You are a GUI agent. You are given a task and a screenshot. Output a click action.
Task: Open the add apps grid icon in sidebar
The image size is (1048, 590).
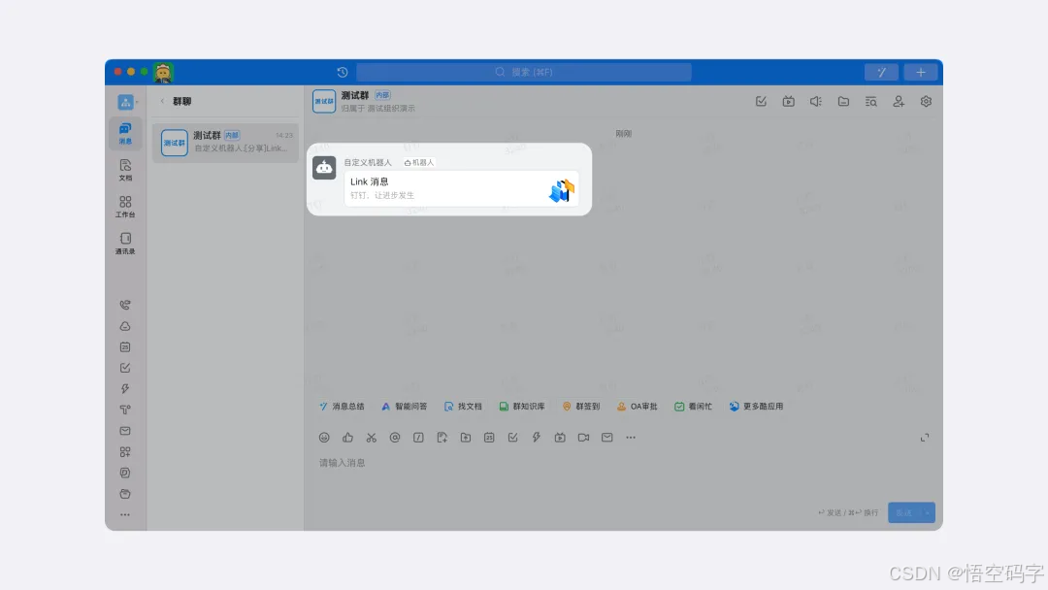[x=125, y=451]
